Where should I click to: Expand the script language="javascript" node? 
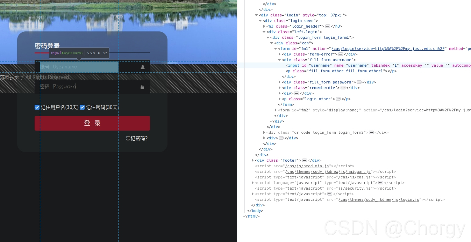click(x=252, y=183)
